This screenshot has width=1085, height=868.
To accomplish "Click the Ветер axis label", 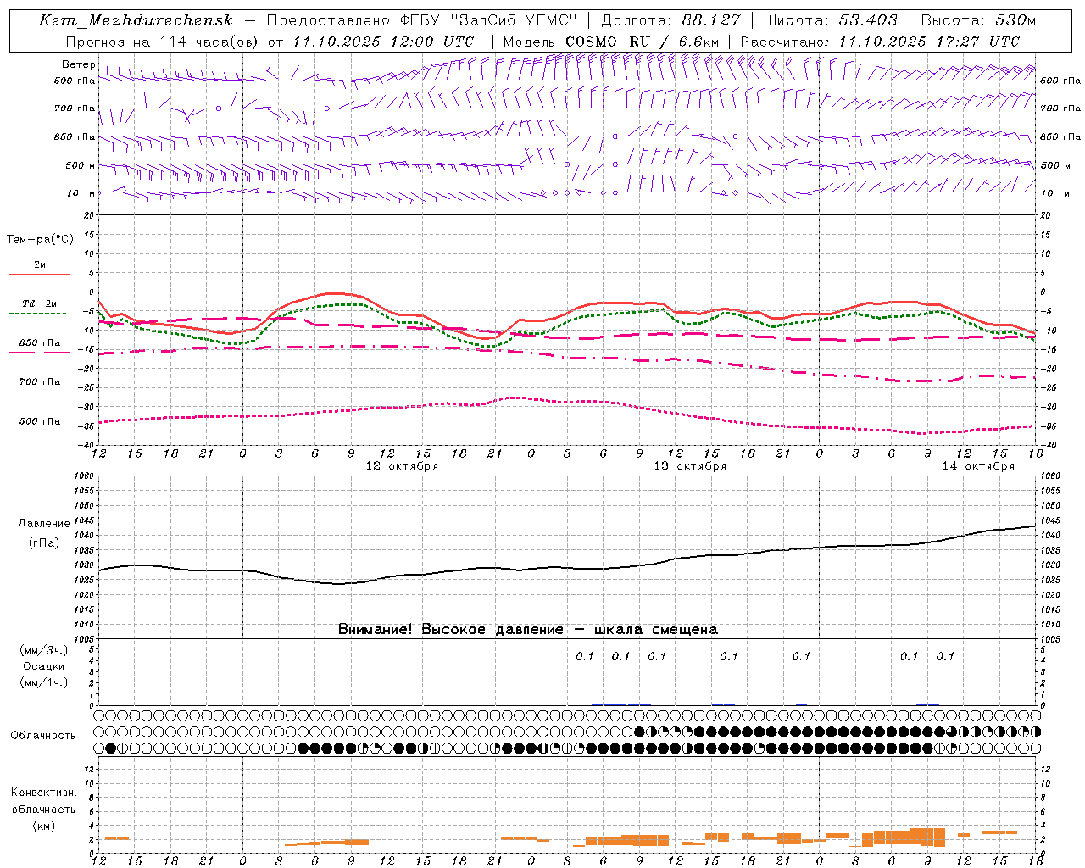I will (x=79, y=64).
